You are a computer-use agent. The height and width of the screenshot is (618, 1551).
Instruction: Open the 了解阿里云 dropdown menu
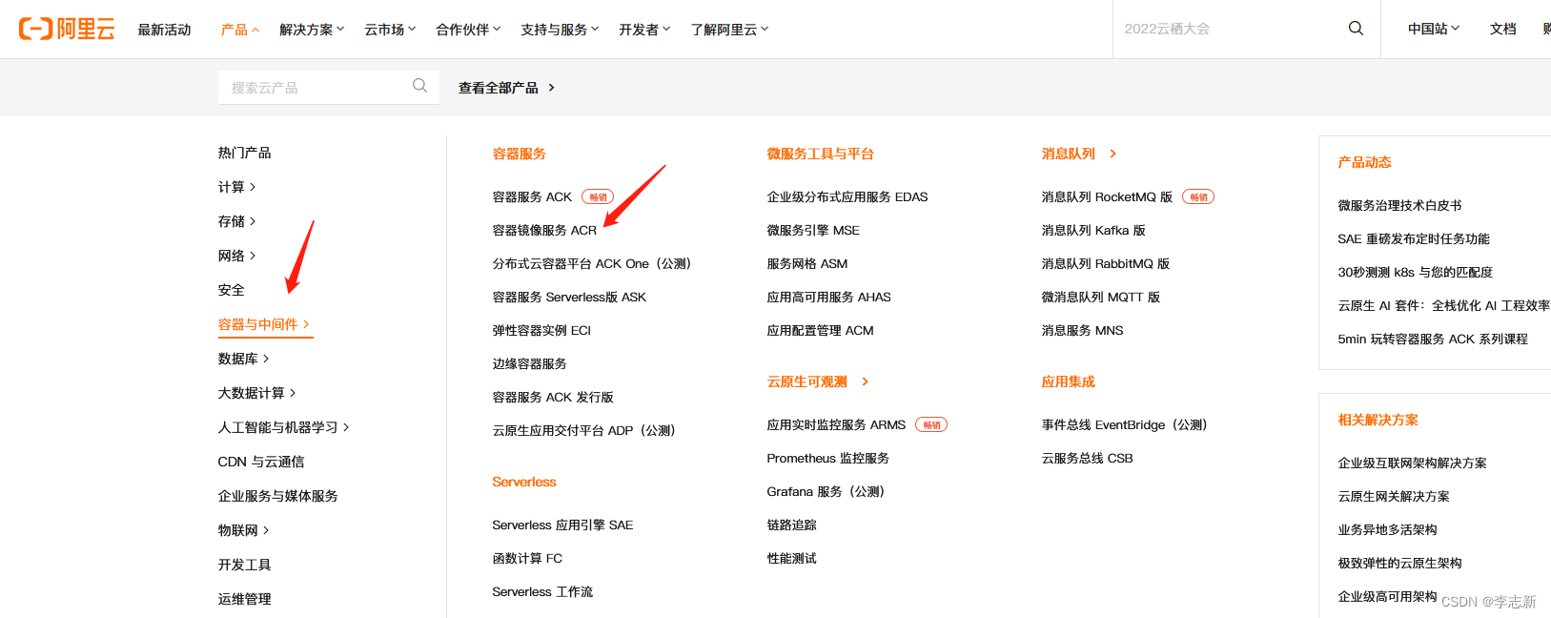click(729, 30)
